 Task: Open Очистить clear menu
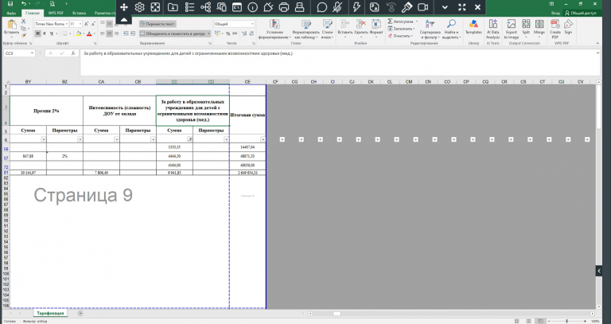tap(400, 36)
